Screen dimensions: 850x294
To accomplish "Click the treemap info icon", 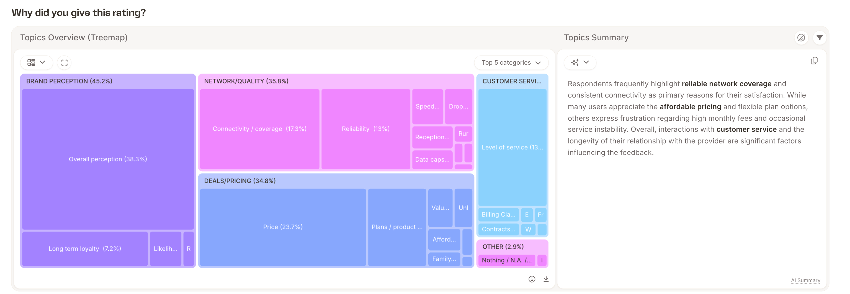I will click(532, 279).
